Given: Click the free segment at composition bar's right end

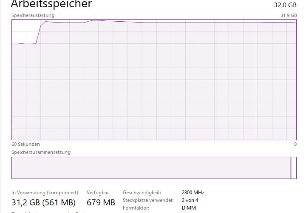Looking at the screenshot, I should click(294, 168).
